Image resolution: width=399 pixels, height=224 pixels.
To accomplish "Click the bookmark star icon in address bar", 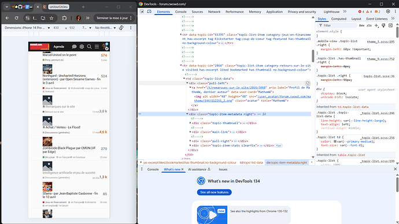I will pos(51,18).
